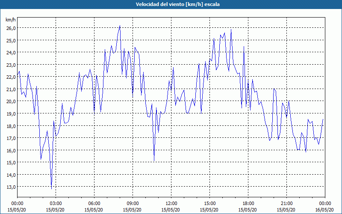
Task: Click the "15/05/20" date under "21:00"
Action: click(286, 210)
